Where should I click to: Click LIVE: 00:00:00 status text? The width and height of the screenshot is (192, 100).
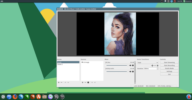point(139,86)
